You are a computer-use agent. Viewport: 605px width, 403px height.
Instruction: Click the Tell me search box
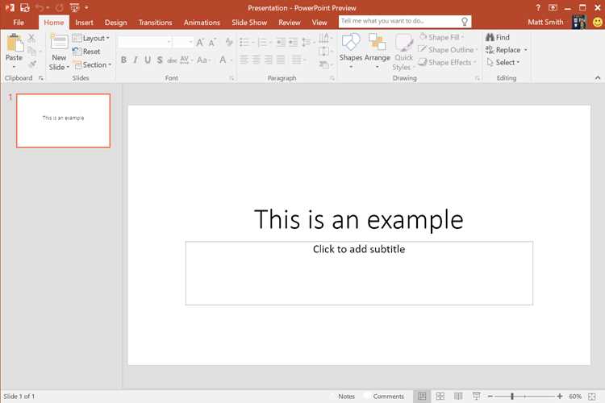pos(405,21)
